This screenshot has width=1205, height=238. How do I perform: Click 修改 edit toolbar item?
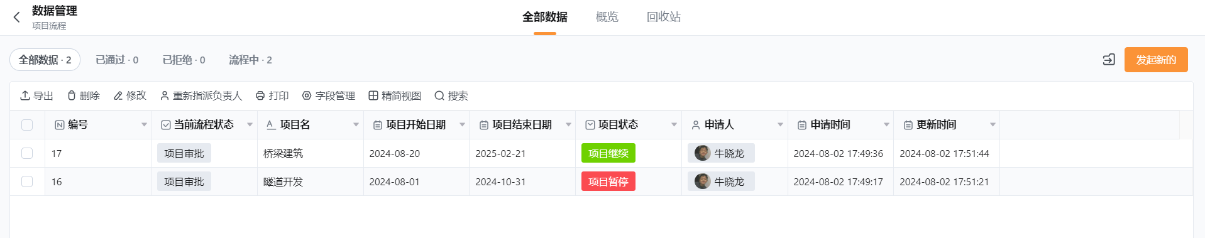130,95
